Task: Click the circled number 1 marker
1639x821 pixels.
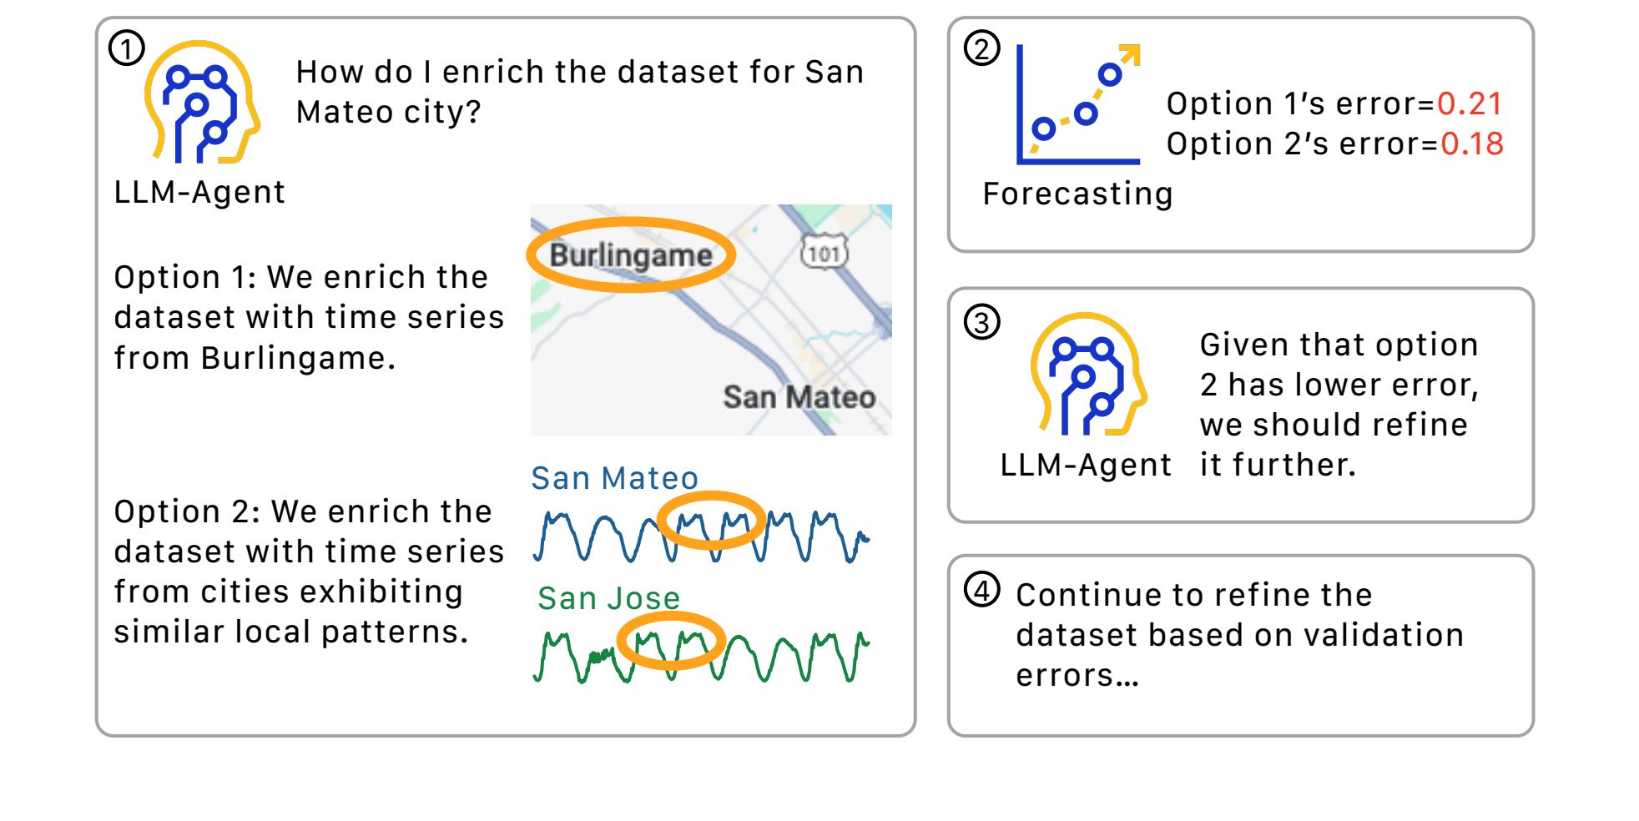Action: (127, 48)
